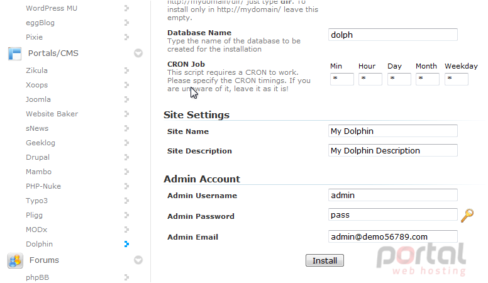The height and width of the screenshot is (283, 488).
Task: Open sNews in the sidebar
Action: (x=37, y=128)
